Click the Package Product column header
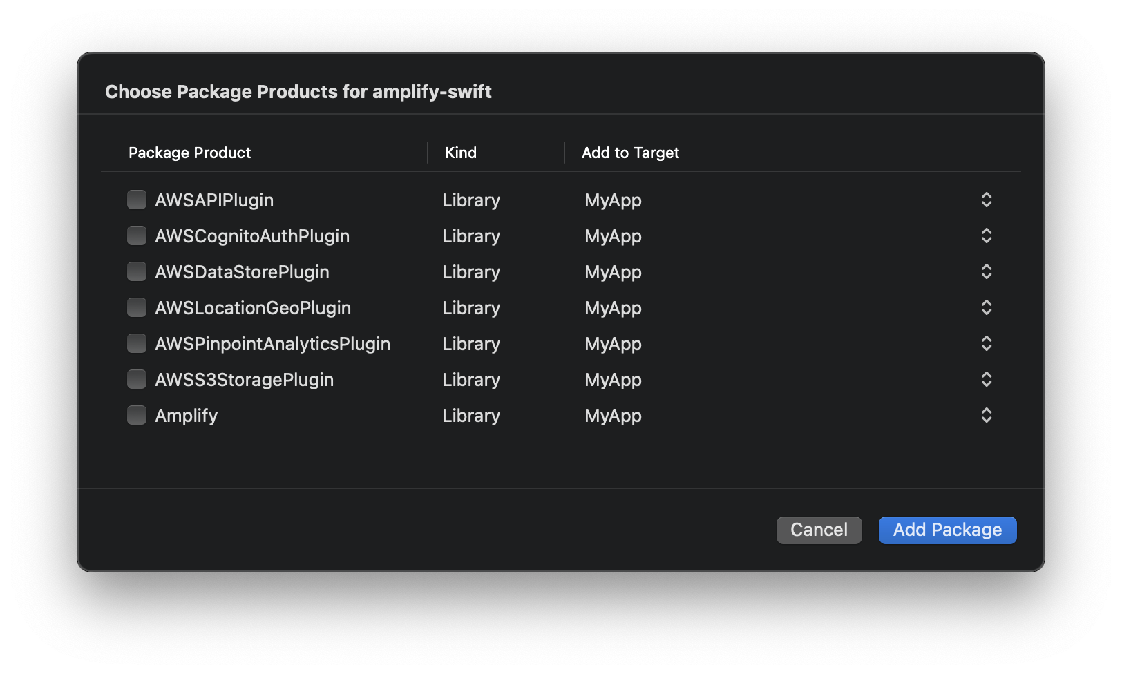The image size is (1122, 674). pyautogui.click(x=189, y=153)
